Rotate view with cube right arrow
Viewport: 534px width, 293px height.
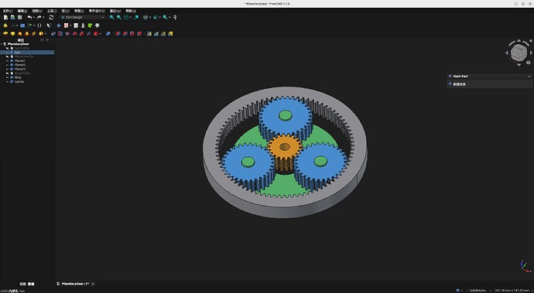[x=531, y=53]
